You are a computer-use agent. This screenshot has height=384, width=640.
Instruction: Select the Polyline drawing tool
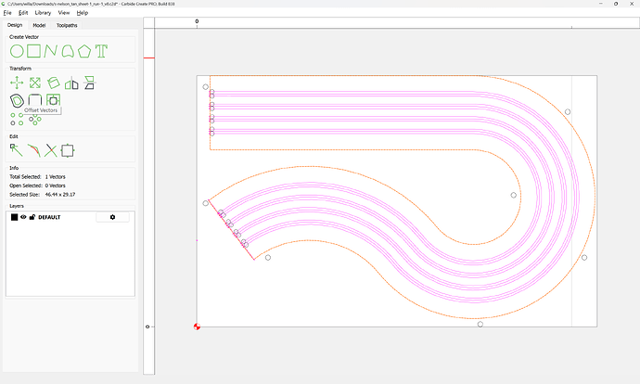50,51
